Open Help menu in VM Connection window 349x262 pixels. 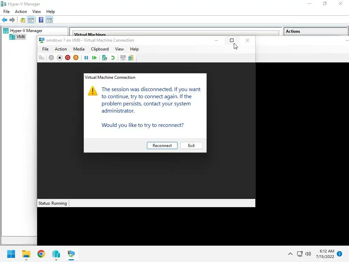pyautogui.click(x=134, y=49)
